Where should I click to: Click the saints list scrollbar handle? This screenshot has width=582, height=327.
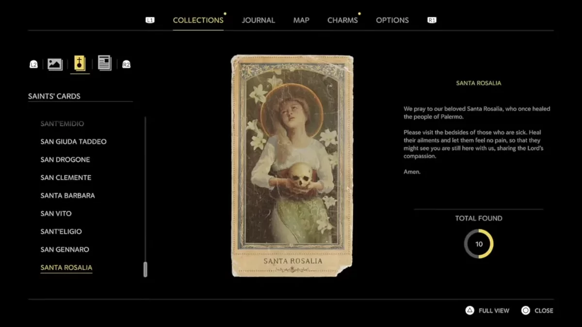pyautogui.click(x=145, y=269)
